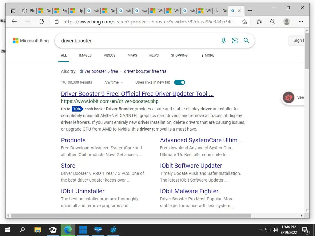Viewport: 315px width, 236px height.
Task: Click the Microsoft Bing logo
Action: coord(31,41)
